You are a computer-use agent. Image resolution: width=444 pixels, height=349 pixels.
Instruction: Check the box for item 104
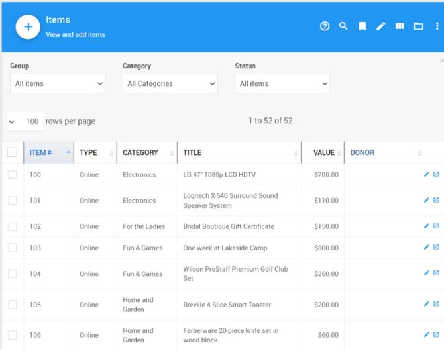click(13, 274)
